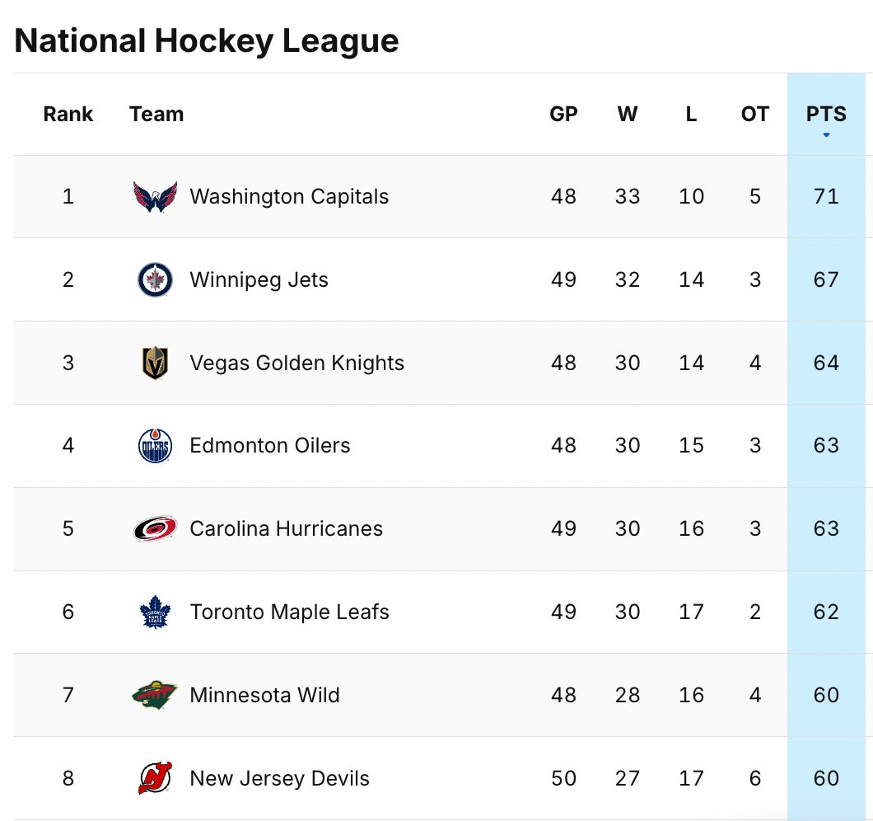The width and height of the screenshot is (873, 821).
Task: Click the New Jersey Devils team name
Action: pyautogui.click(x=279, y=778)
